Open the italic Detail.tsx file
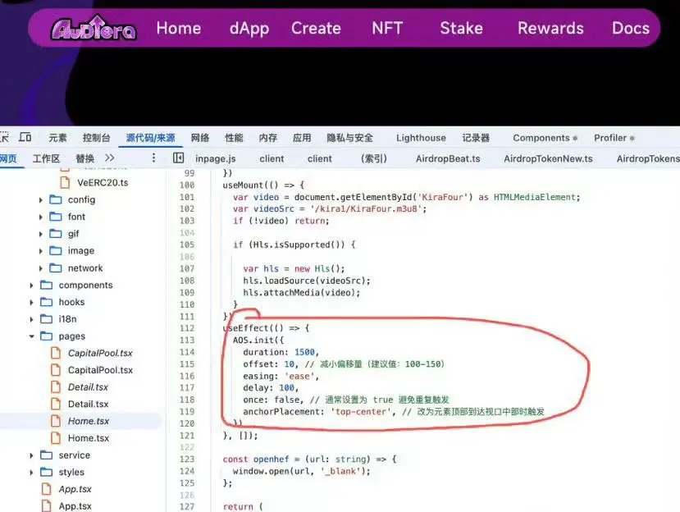Image resolution: width=680 pixels, height=512 pixels. [88, 387]
